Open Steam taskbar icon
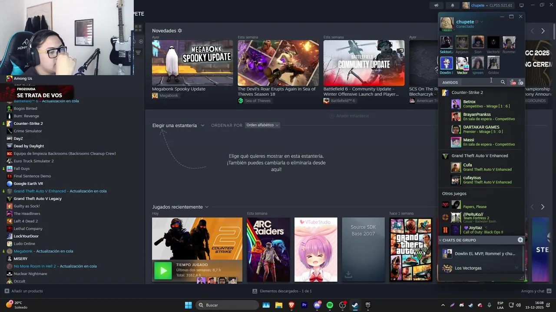Screen dimensions: 556x312 coord(355,305)
